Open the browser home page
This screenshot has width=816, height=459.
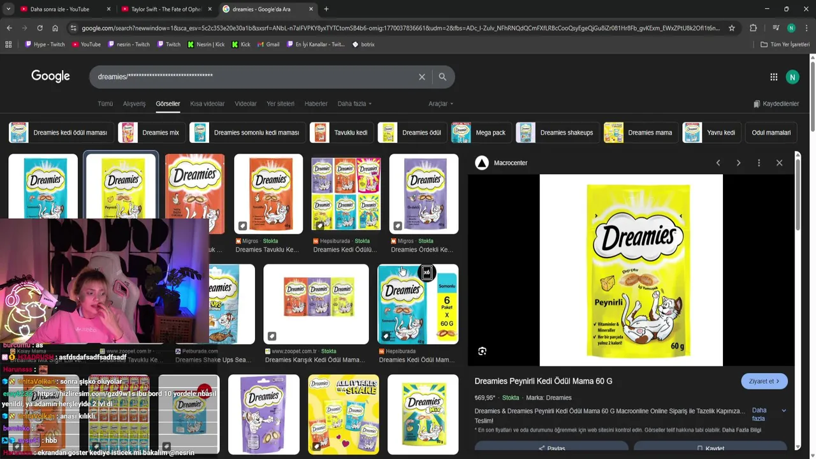[55, 28]
